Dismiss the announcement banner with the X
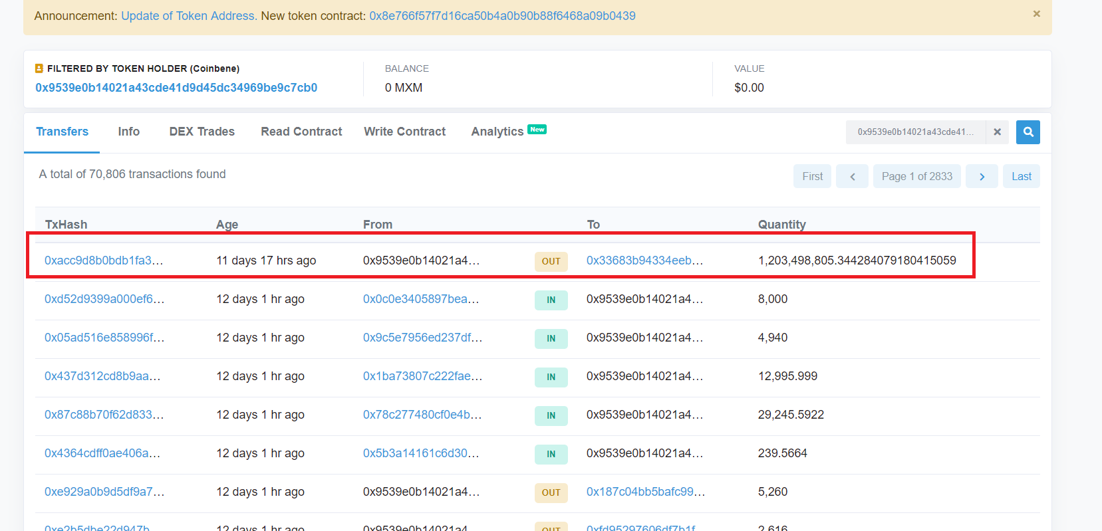 [x=1036, y=14]
